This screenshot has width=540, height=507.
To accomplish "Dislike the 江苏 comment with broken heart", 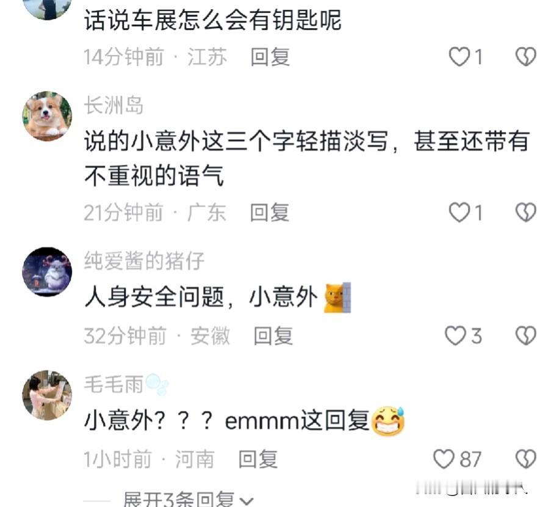I will coord(526,57).
